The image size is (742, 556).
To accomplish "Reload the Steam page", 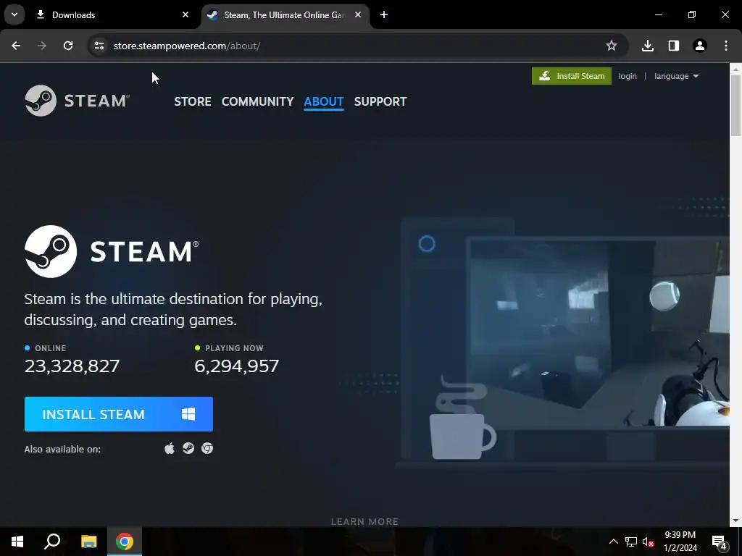I will point(68,46).
